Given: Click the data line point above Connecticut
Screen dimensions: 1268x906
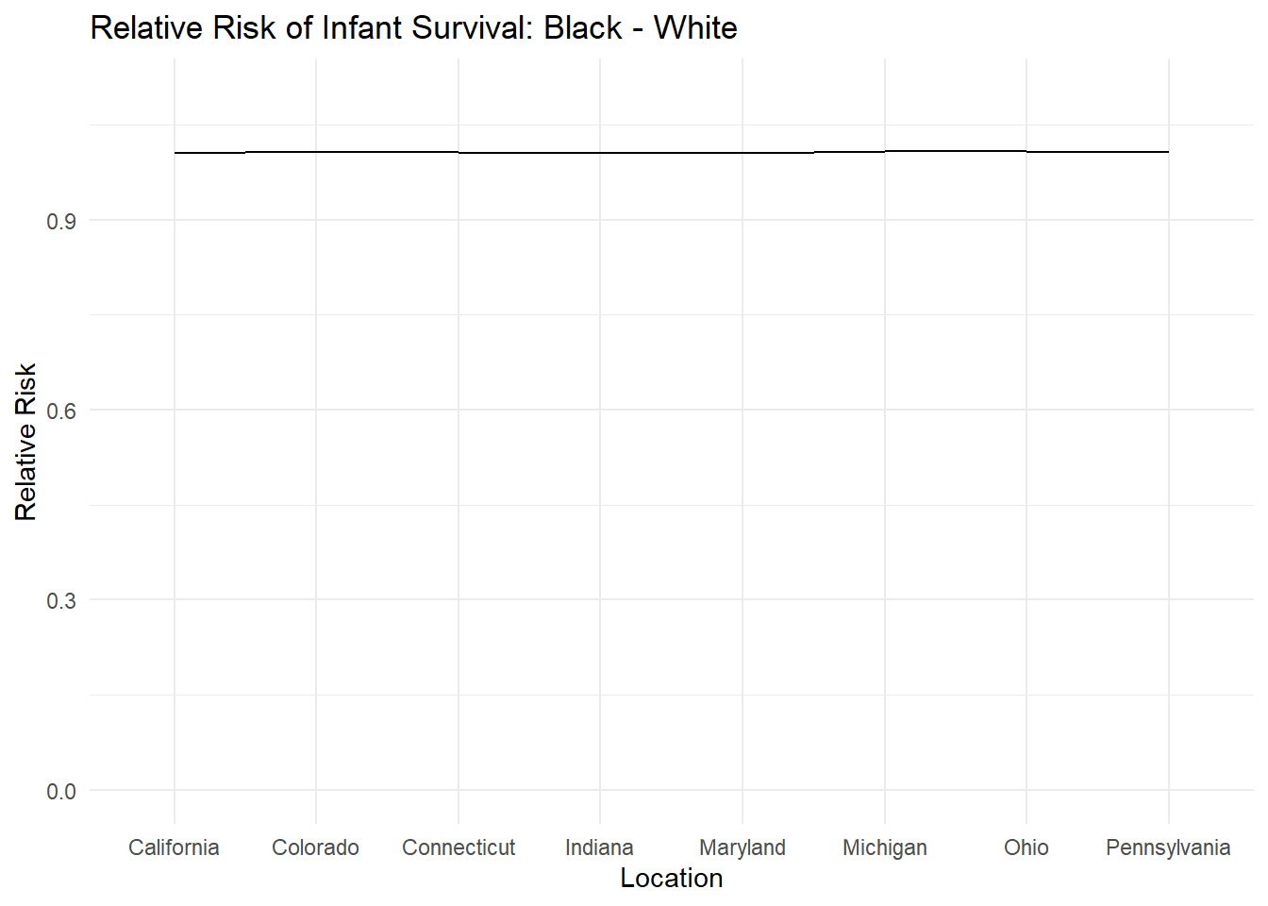Looking at the screenshot, I should click(459, 152).
